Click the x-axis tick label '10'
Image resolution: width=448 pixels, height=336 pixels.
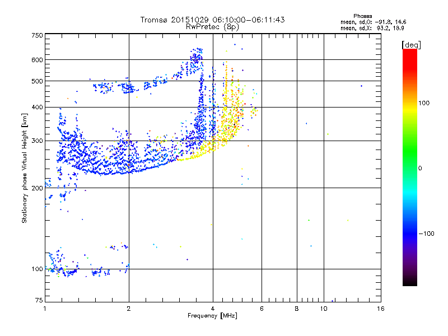(324, 309)
